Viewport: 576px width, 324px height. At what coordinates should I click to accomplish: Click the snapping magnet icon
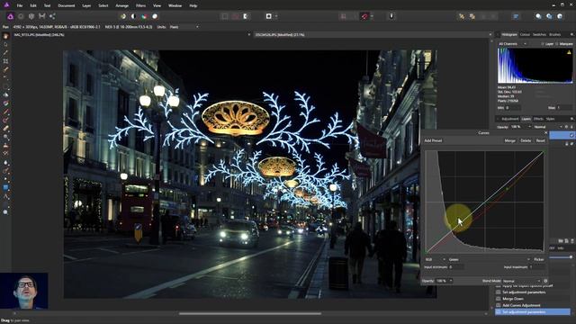(364, 16)
